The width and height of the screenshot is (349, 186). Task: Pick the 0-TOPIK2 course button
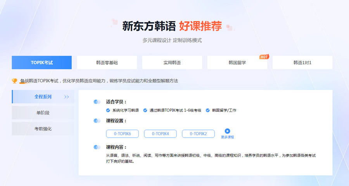click(198, 134)
